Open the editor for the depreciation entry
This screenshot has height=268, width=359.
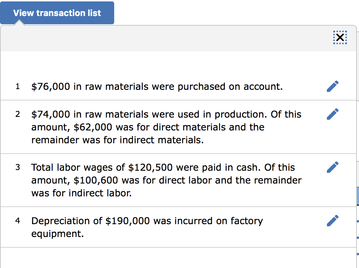pos(333,221)
